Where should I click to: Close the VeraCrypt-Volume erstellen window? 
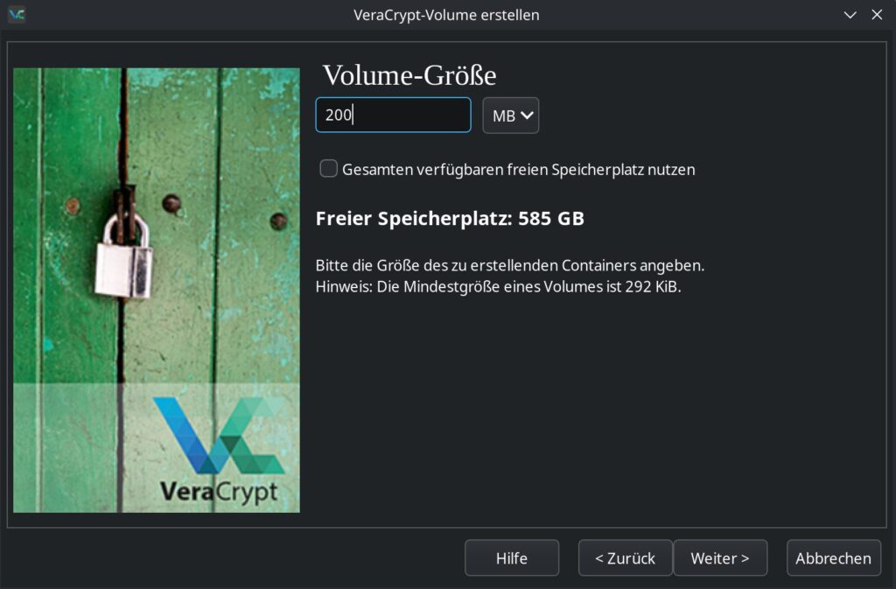(877, 15)
